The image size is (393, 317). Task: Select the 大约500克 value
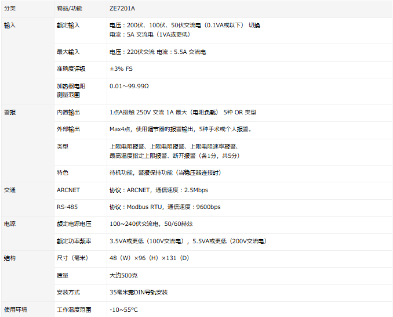click(123, 276)
